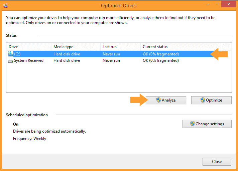The height and width of the screenshot is (171, 238).
Task: Sort by the Last run column header
Action: pos(121,47)
